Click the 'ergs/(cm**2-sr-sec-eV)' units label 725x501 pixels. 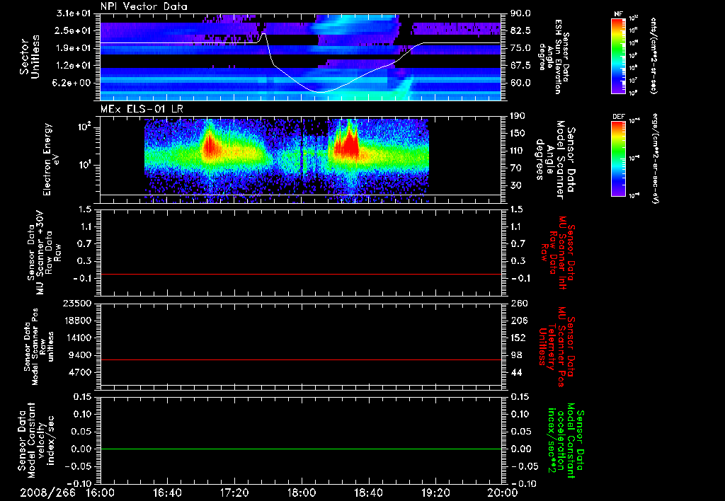click(655, 159)
